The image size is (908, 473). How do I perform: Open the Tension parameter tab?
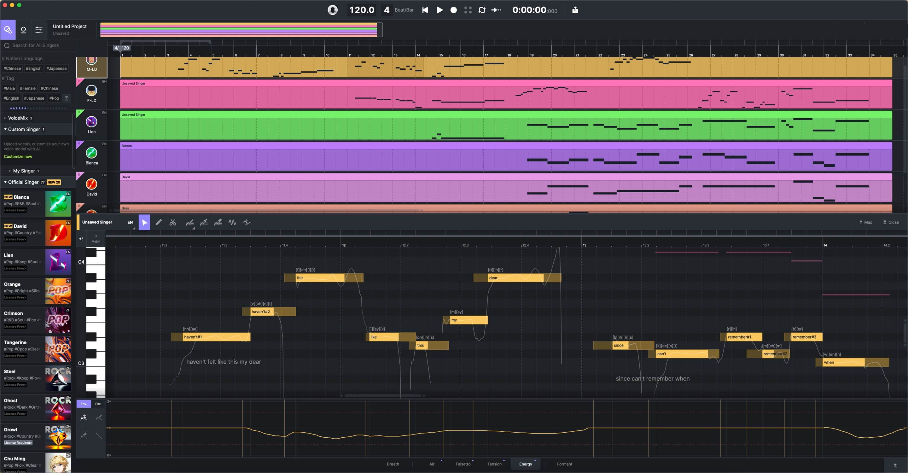point(494,464)
